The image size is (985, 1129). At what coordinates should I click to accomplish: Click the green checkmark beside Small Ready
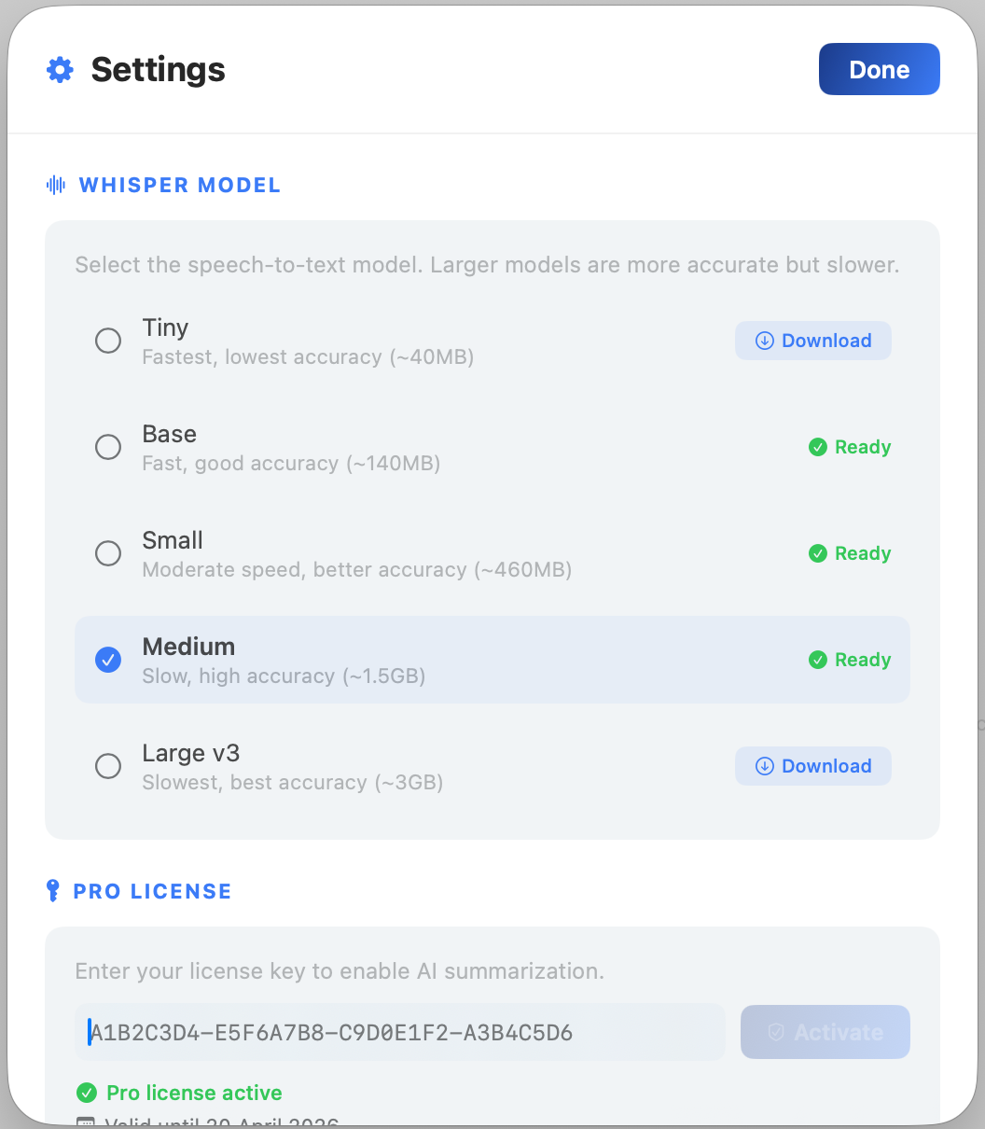tap(818, 554)
